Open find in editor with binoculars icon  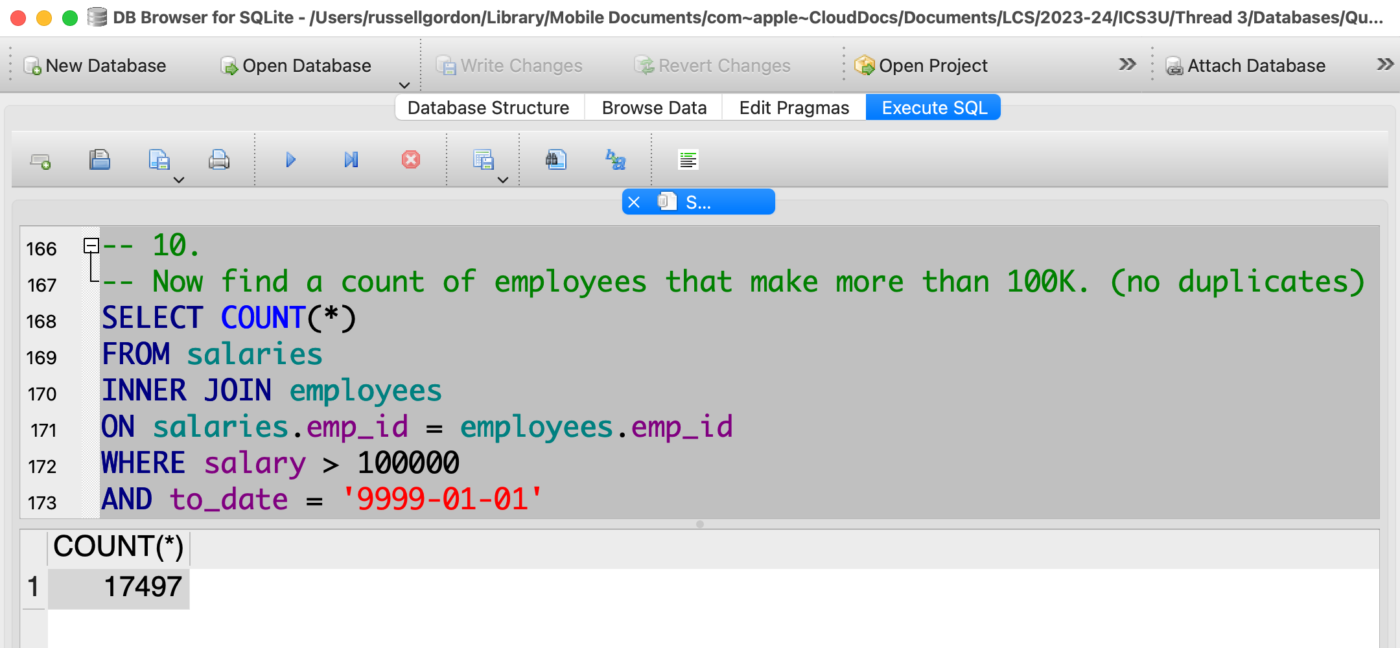(555, 160)
